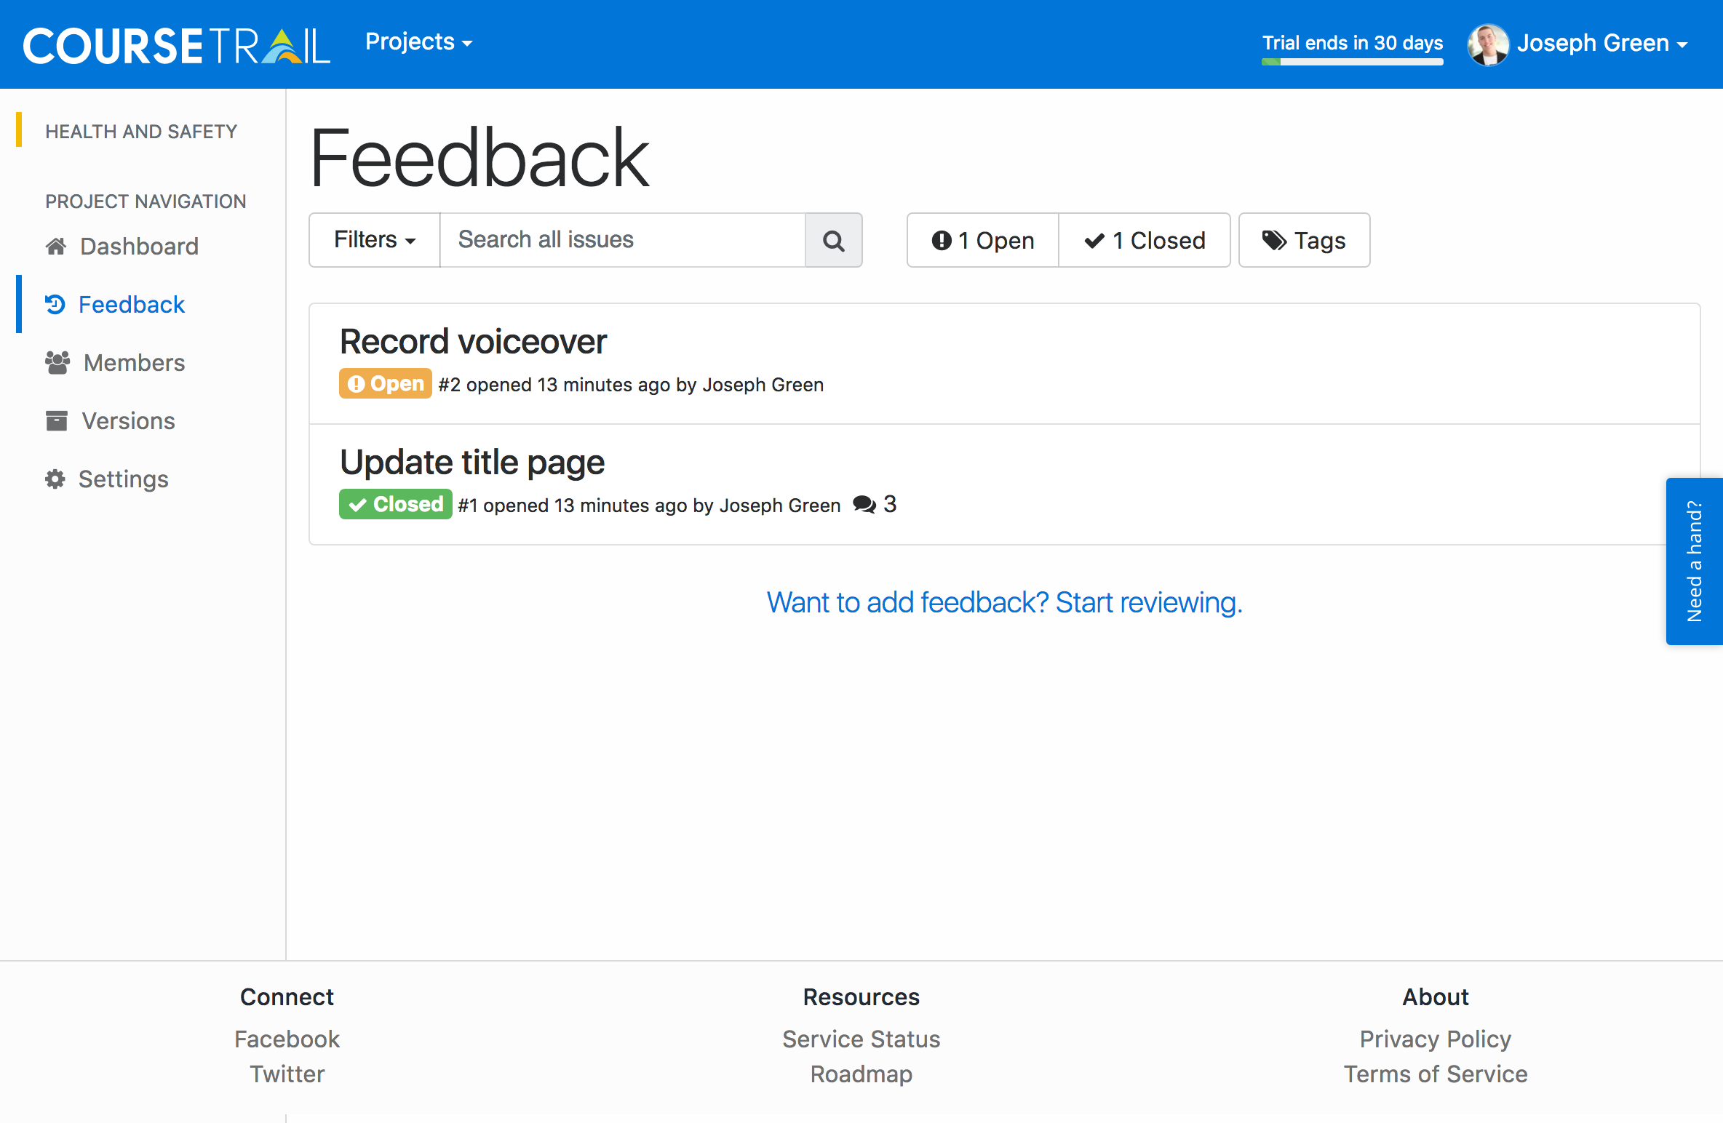Click the Settings gear icon
This screenshot has height=1123, width=1723.
click(55, 479)
